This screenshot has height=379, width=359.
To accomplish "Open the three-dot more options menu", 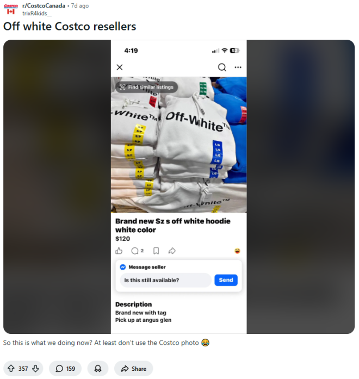I will coord(238,67).
